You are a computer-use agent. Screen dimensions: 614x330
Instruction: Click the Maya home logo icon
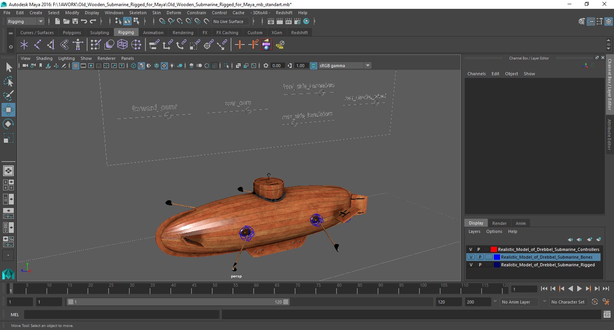pyautogui.click(x=8, y=274)
